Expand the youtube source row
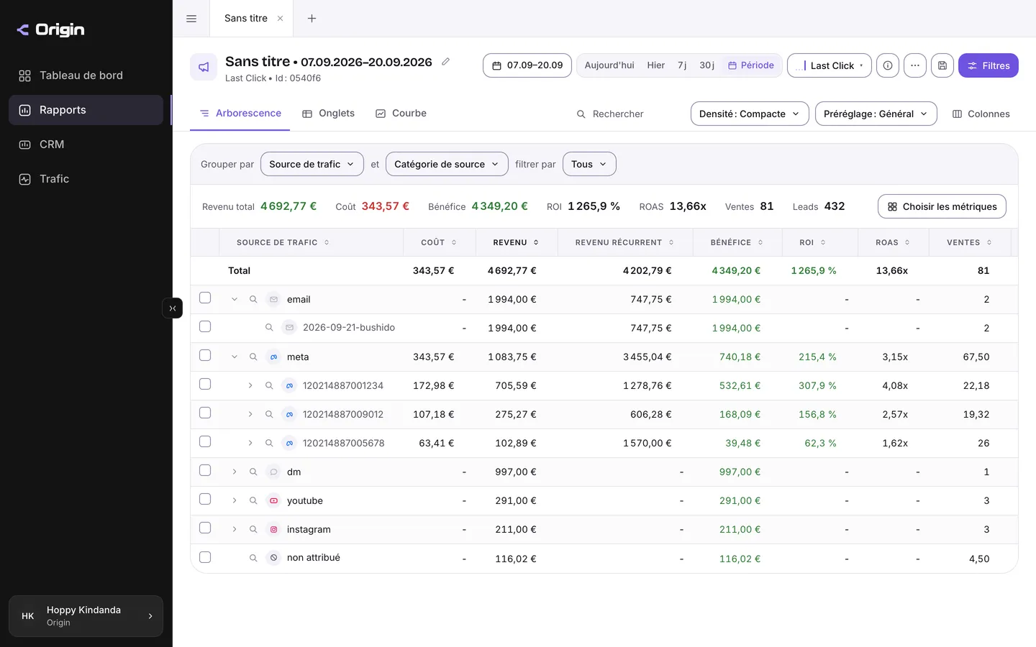Image resolution: width=1036 pixels, height=647 pixels. [235, 500]
